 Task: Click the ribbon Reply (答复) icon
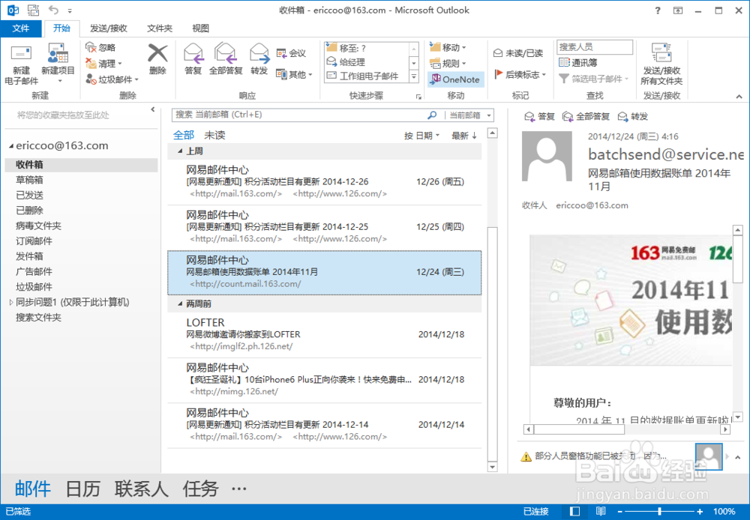click(193, 53)
